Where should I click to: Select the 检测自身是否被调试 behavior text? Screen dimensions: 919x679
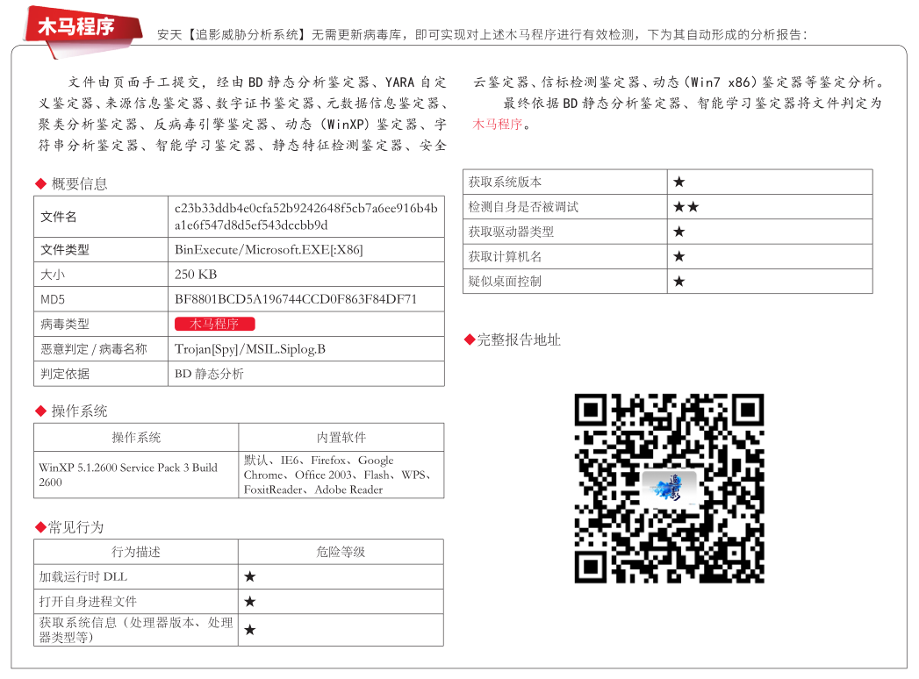coord(523,207)
